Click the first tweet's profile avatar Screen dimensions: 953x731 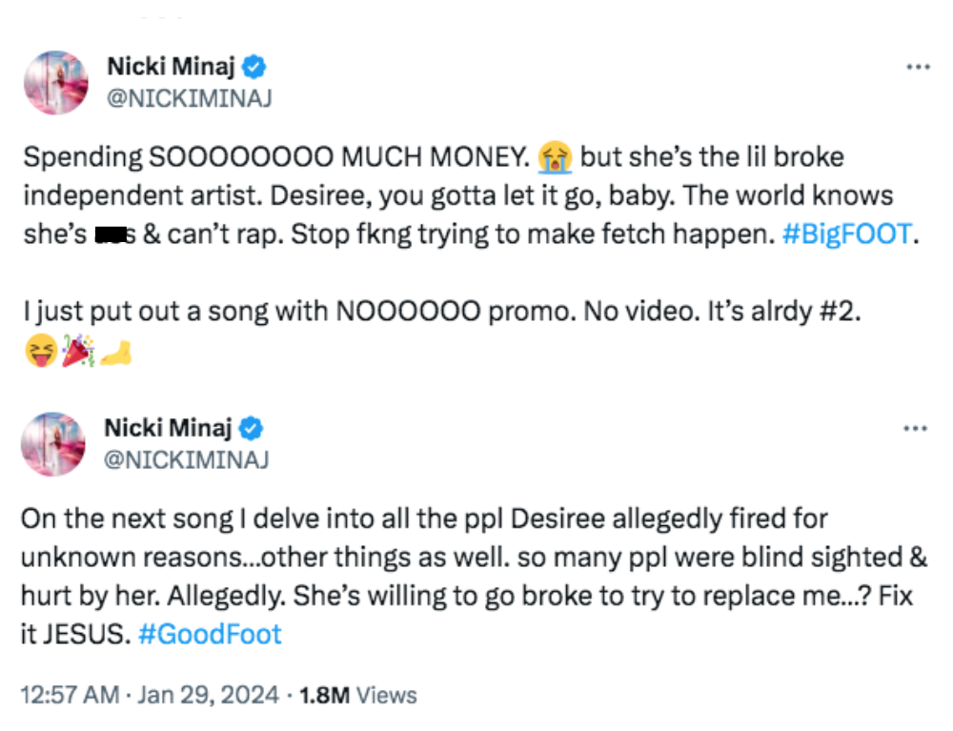(x=55, y=83)
